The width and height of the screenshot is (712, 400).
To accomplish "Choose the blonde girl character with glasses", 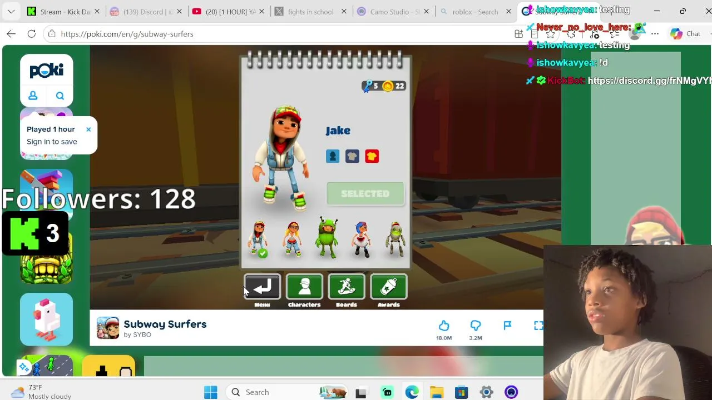I will (x=293, y=239).
